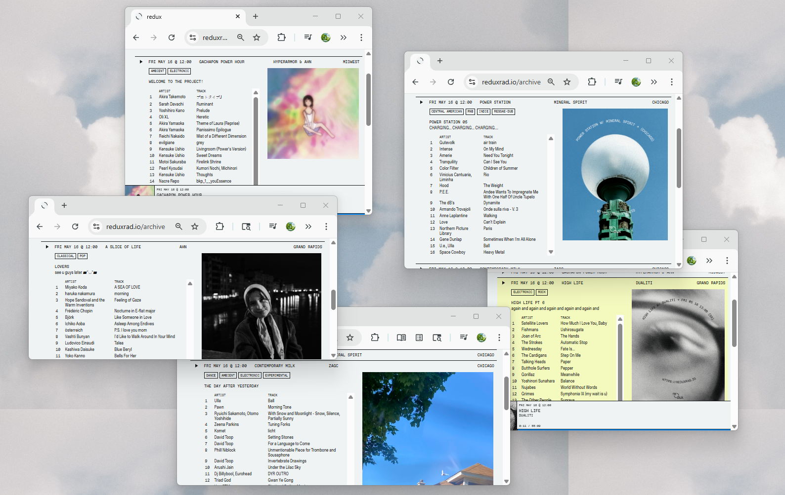Open profile avatar in the Power Station window
The width and height of the screenshot is (785, 495).
[636, 82]
